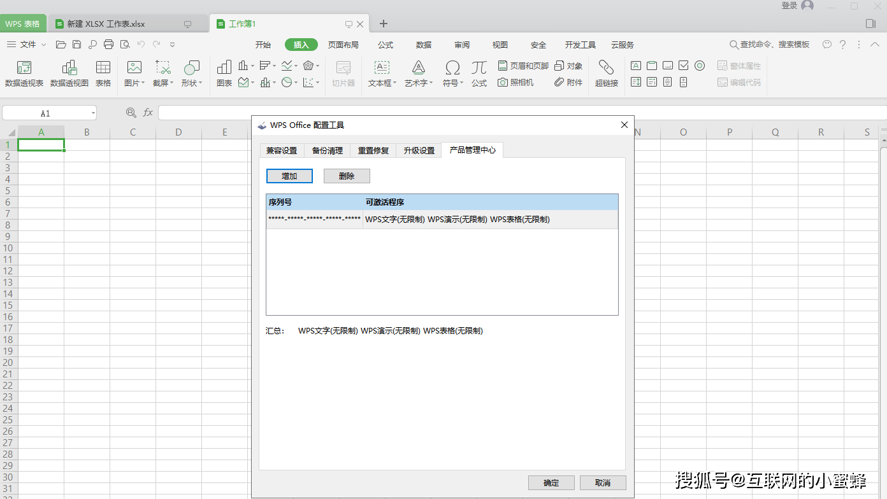
Task: Open the 文件 file menu
Action: tap(26, 45)
